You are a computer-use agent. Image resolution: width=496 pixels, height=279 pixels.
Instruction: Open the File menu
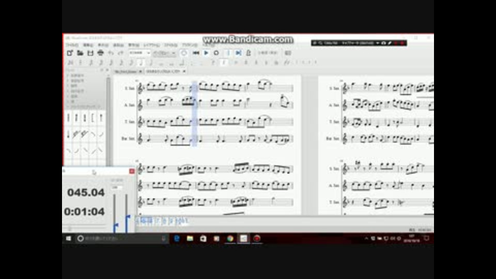point(72,45)
